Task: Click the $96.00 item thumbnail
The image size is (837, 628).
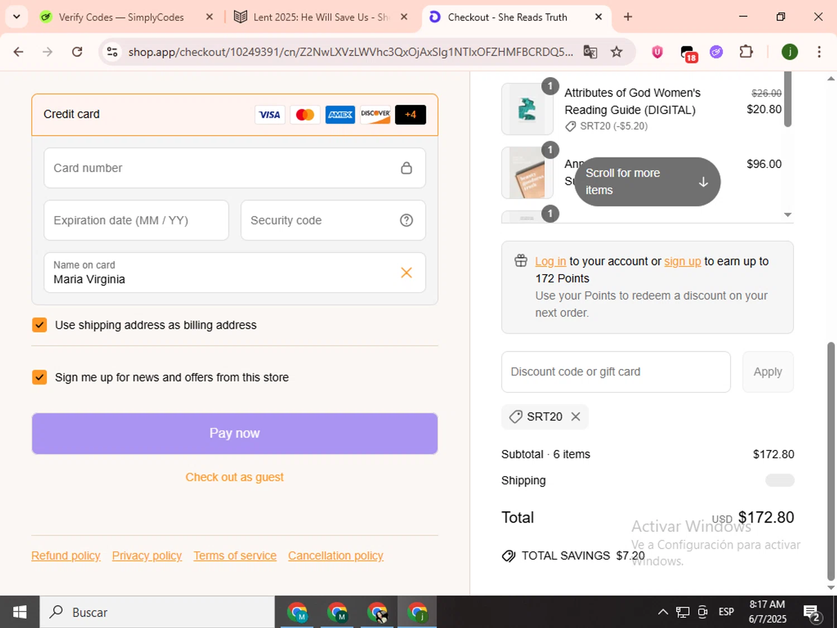Action: click(x=527, y=173)
